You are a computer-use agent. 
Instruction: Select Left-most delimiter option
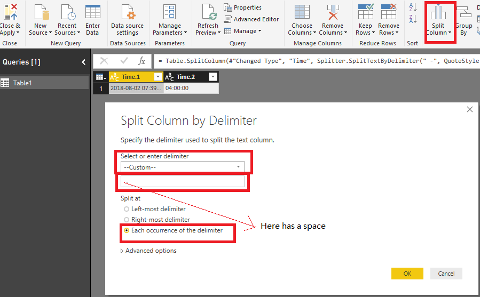[155, 209]
